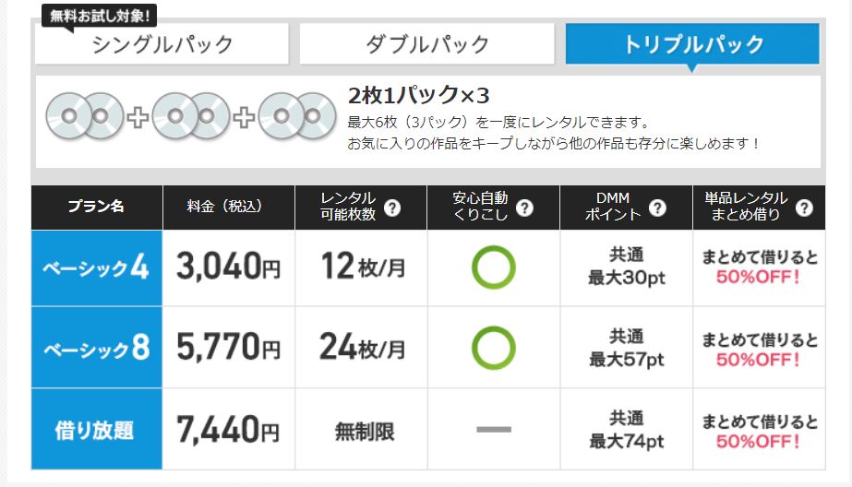852x487 pixels.
Task: Click the 7,440円 price cell
Action: pos(229,430)
